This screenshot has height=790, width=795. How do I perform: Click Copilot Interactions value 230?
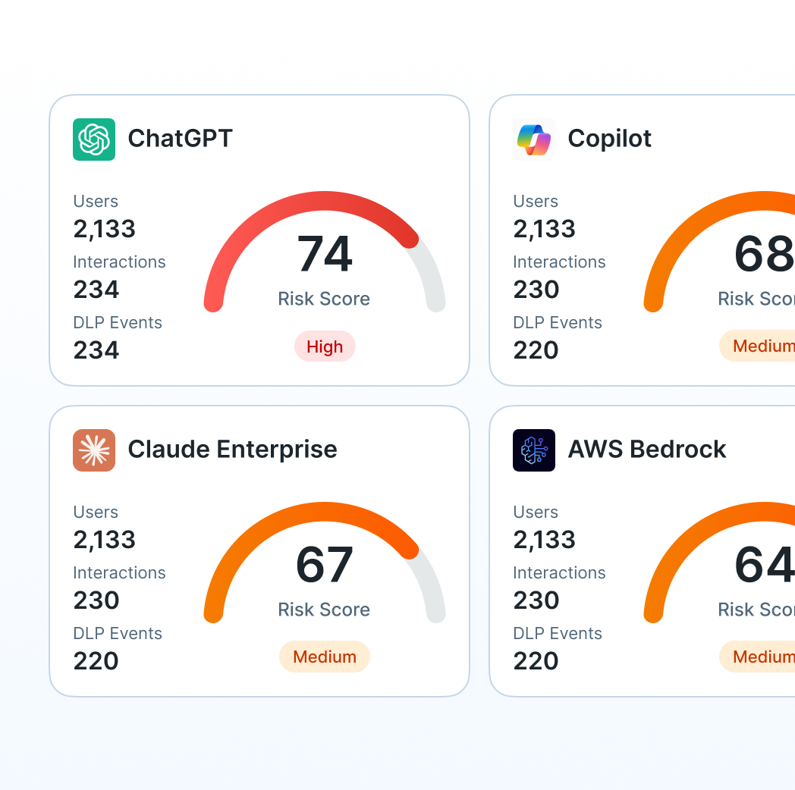coord(536,290)
